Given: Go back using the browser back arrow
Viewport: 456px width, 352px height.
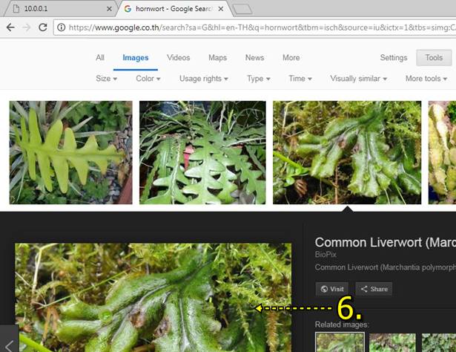Looking at the screenshot, I should [10, 27].
